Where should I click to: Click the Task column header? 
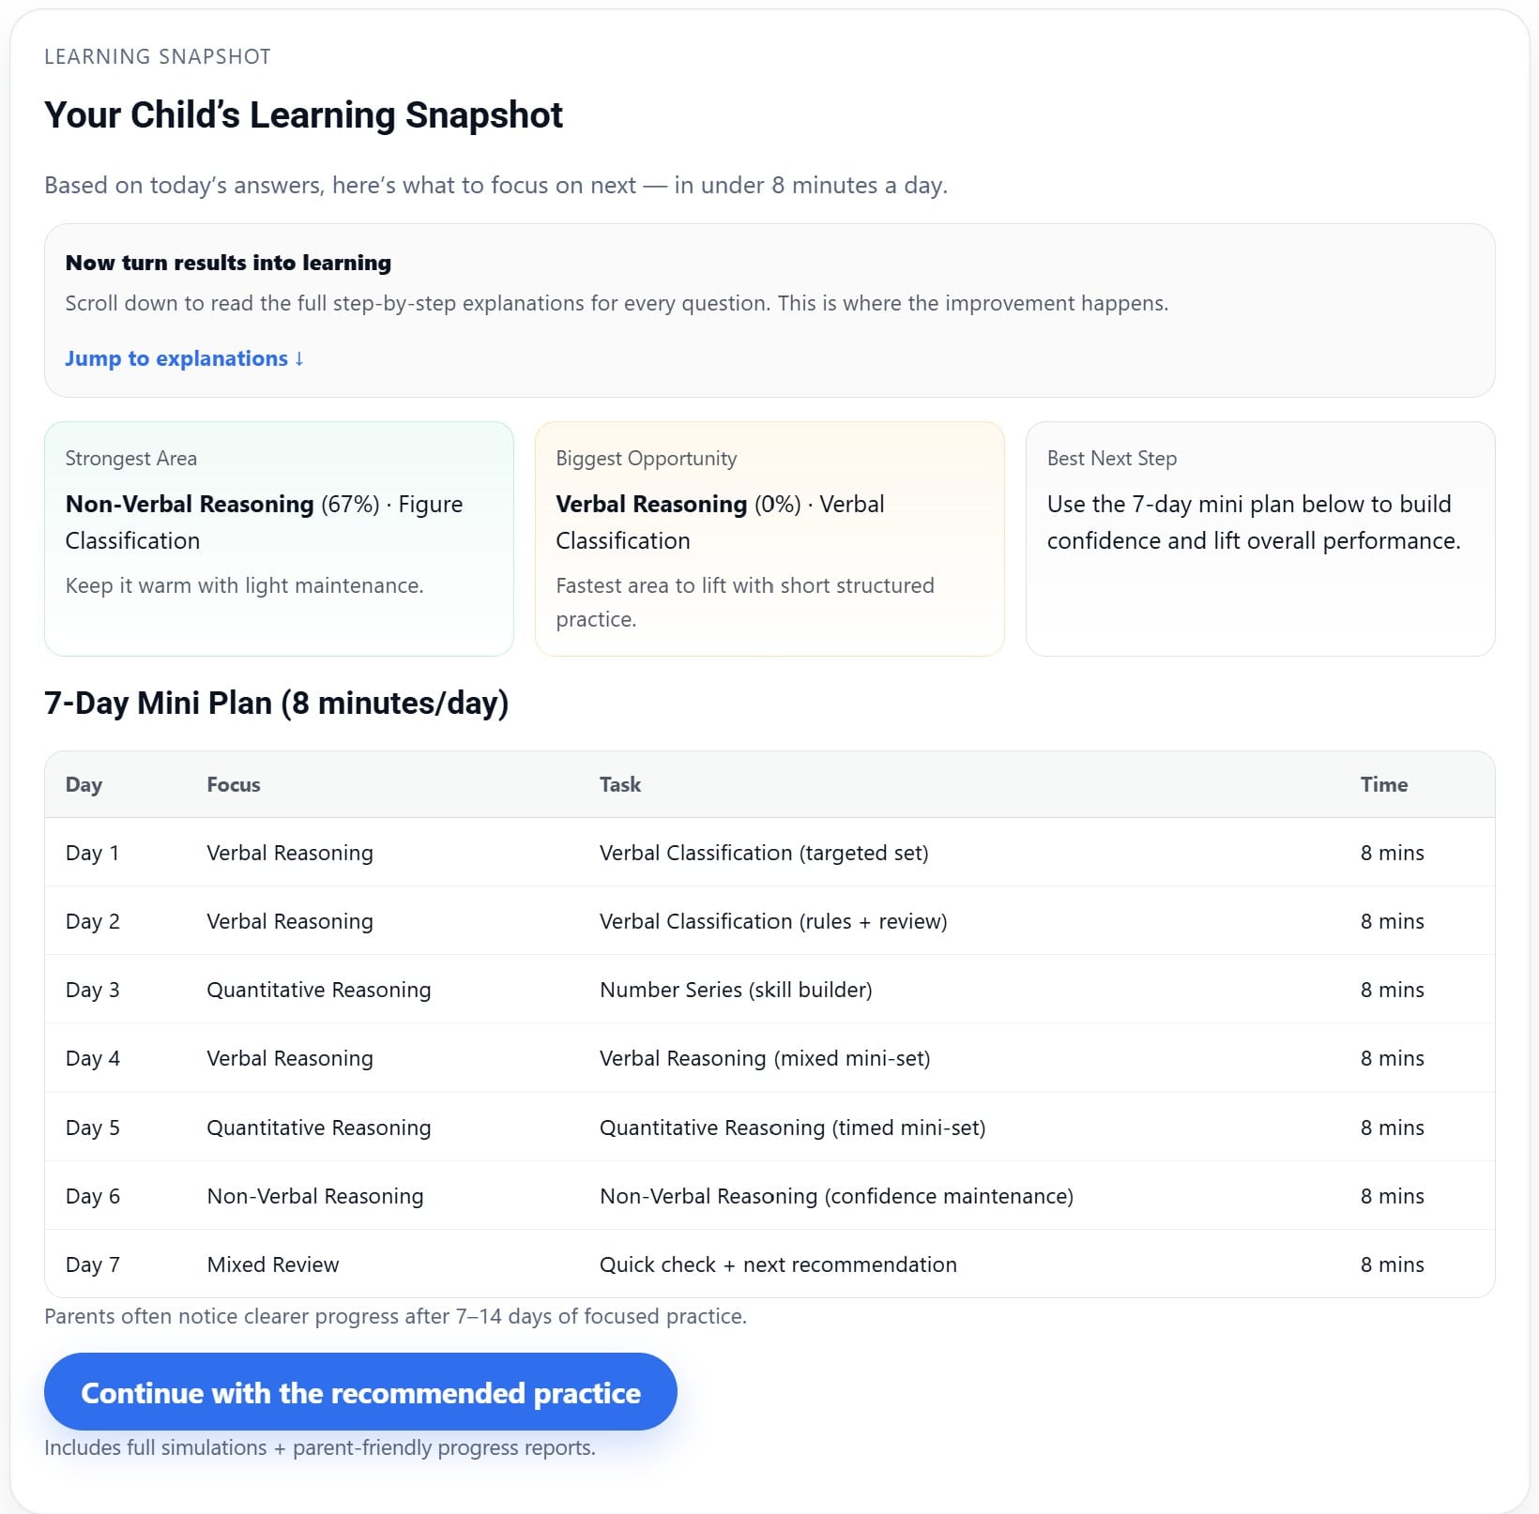620,784
